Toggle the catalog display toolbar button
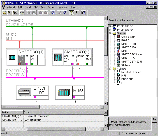The image size is (158, 136). point(72,12)
